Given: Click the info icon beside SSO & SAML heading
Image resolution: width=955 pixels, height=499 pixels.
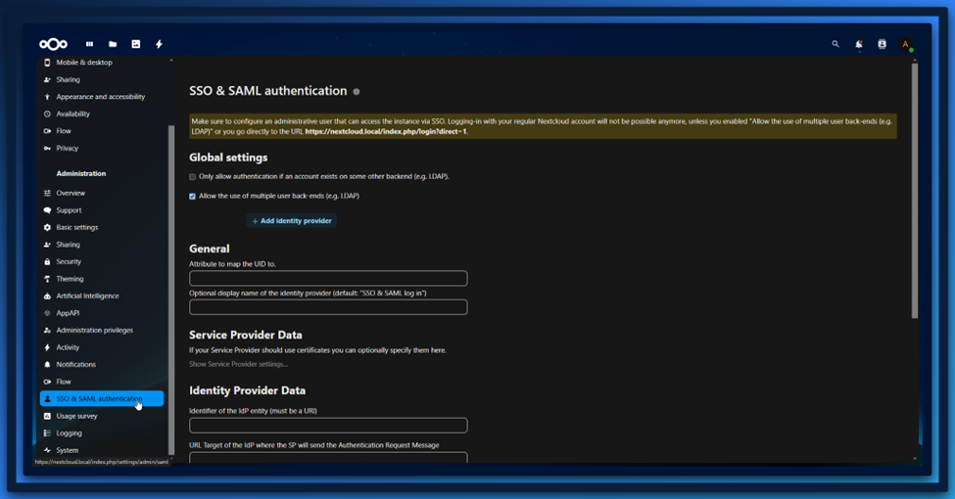Looking at the screenshot, I should pyautogui.click(x=357, y=92).
